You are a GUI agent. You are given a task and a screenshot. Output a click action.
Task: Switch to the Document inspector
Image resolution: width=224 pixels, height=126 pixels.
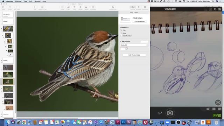[145, 7]
